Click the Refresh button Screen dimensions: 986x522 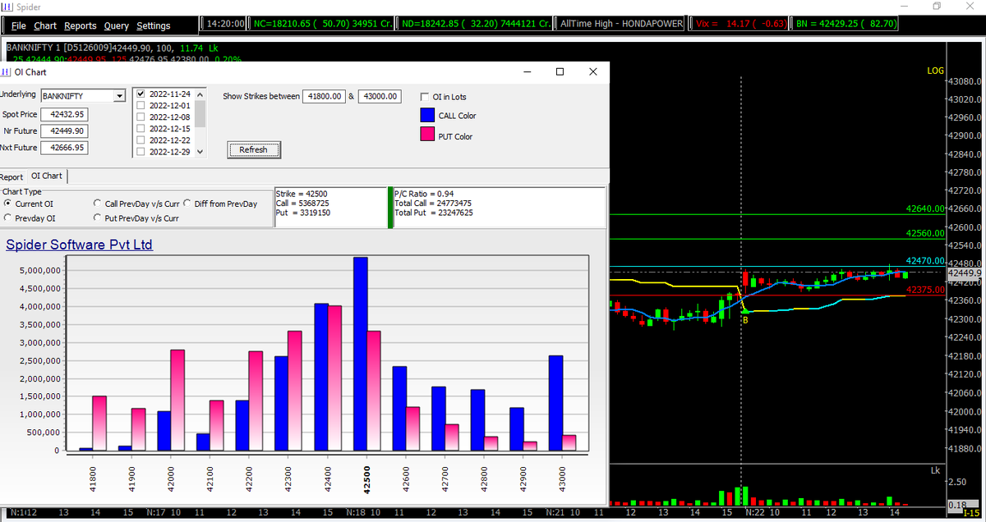click(x=253, y=149)
